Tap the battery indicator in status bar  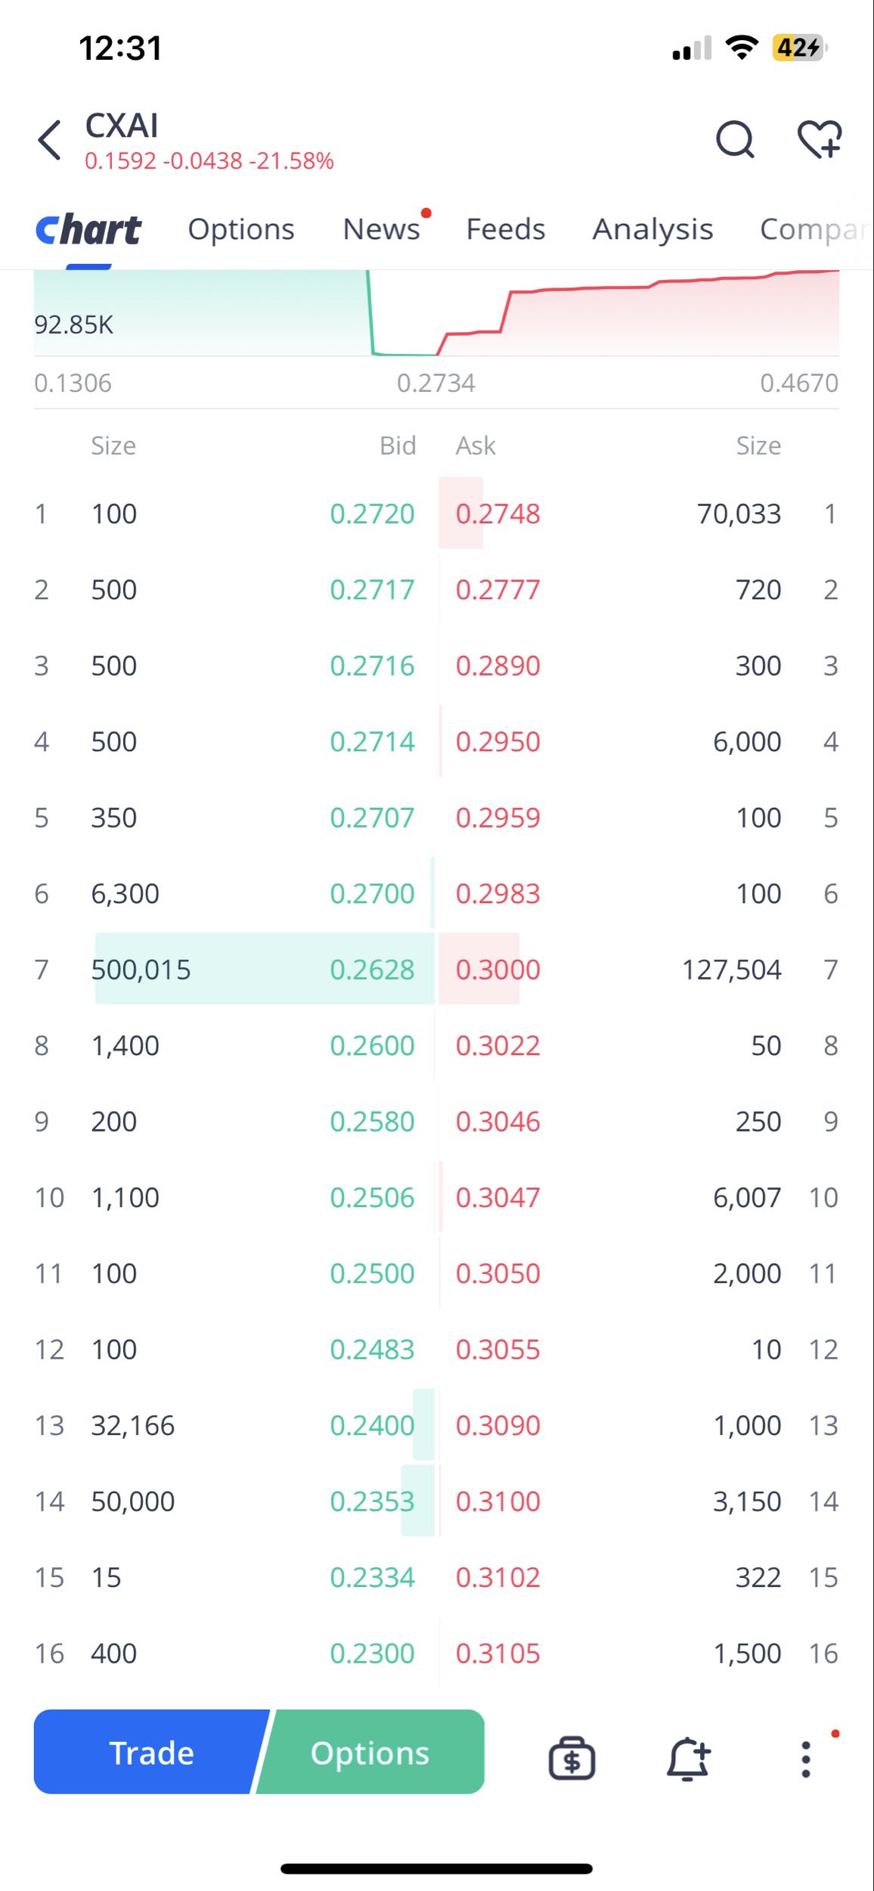(x=799, y=48)
